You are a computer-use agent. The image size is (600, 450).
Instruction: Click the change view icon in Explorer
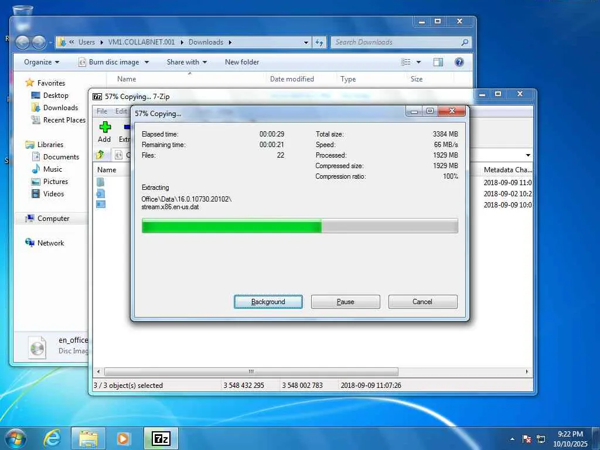406,62
